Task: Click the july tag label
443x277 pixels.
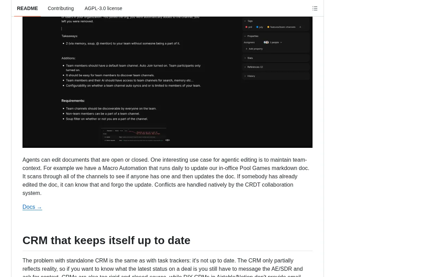Action: [261, 27]
